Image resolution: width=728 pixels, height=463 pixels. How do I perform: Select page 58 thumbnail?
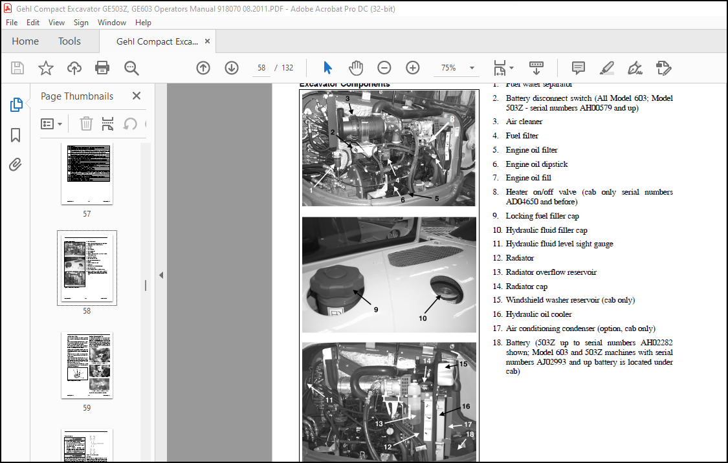[87, 268]
